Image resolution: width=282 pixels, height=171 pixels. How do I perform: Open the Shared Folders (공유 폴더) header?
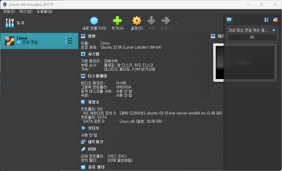coord(96,167)
